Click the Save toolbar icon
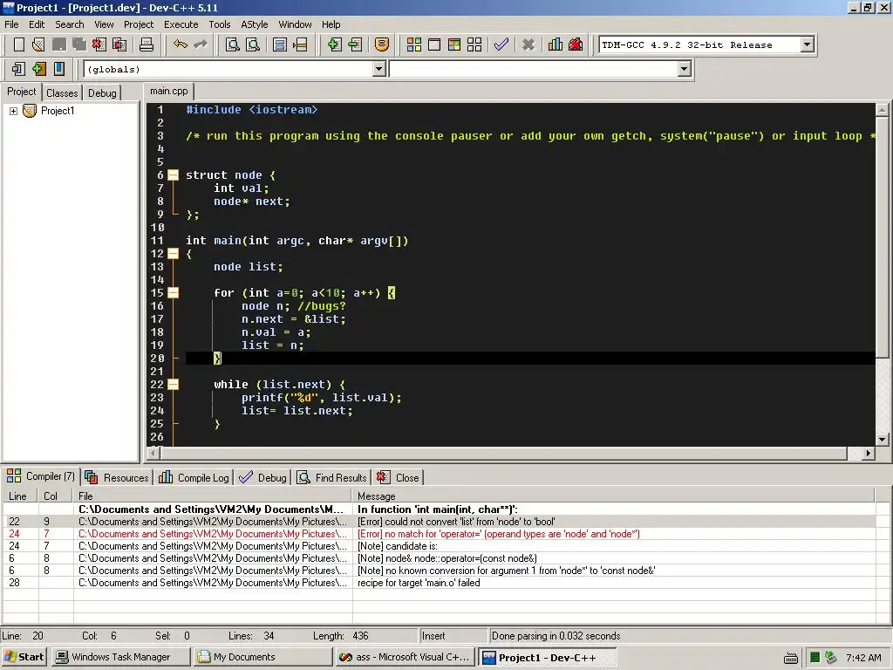 [58, 44]
